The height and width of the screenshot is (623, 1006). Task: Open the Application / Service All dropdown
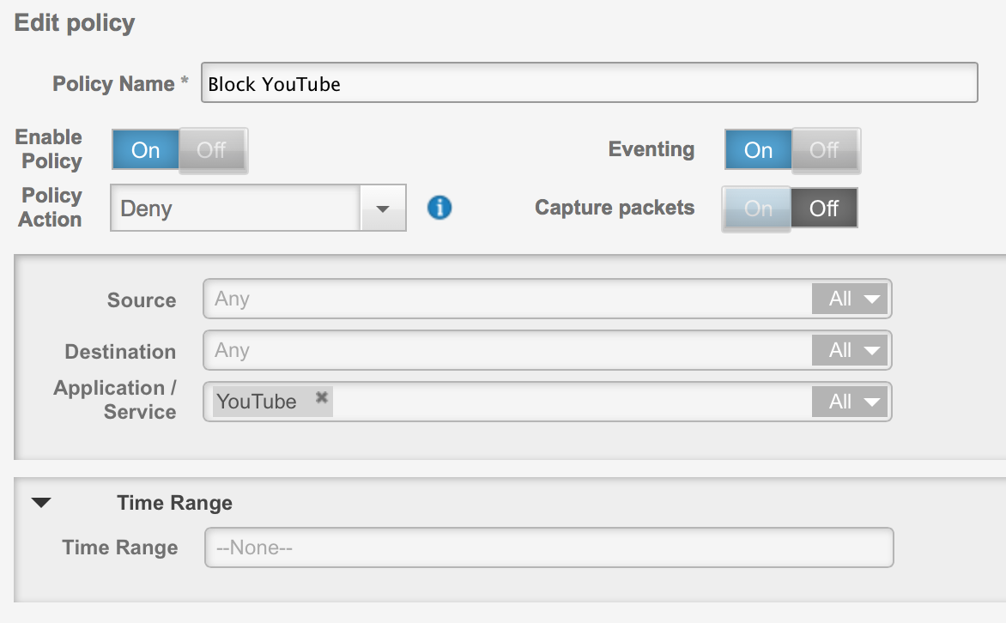pos(849,402)
